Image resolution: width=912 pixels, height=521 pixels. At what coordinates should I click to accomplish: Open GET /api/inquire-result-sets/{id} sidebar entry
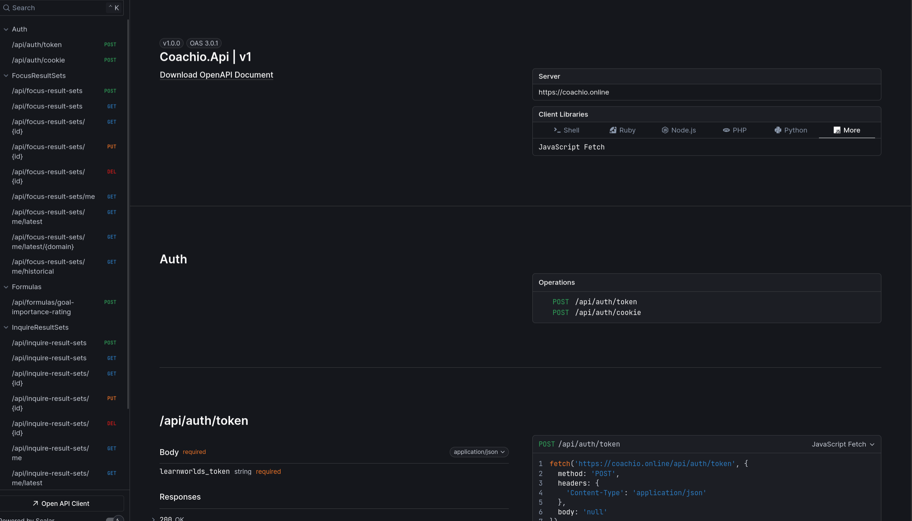(x=64, y=378)
